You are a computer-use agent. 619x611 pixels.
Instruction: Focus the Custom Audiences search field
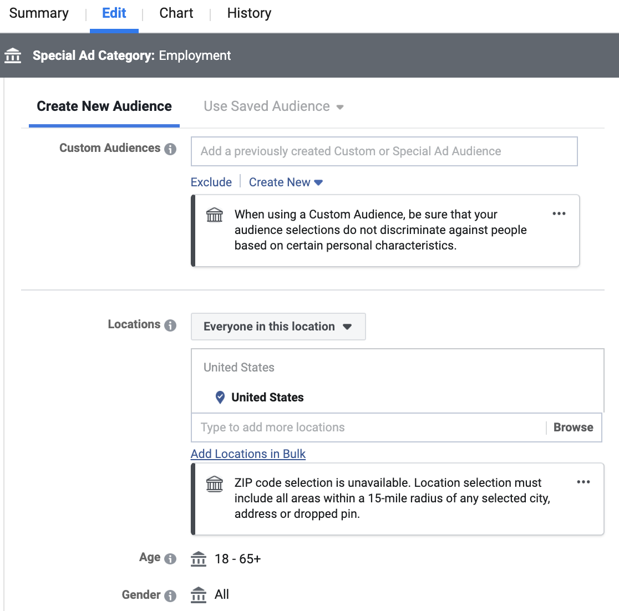click(384, 151)
